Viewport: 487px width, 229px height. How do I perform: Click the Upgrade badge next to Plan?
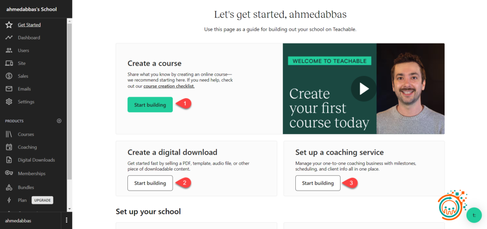click(x=42, y=200)
